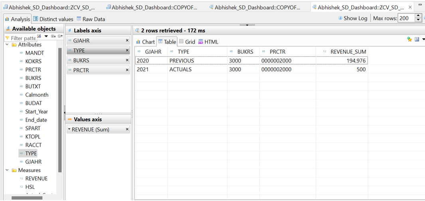The height and width of the screenshot is (201, 425).
Task: Open the view menu arrow beside the save icon
Action: click(x=423, y=39)
